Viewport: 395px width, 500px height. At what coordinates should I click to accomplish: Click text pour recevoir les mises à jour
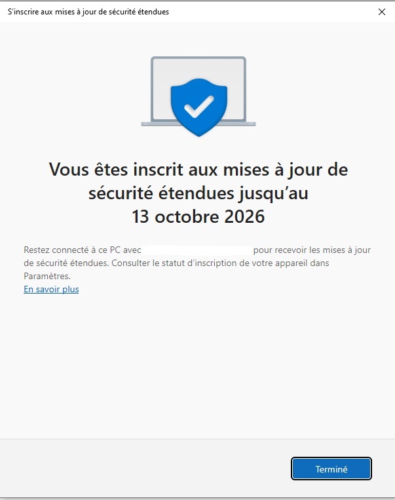[x=312, y=250]
